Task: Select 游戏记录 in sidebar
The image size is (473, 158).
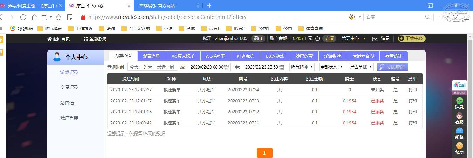Action: (69, 72)
